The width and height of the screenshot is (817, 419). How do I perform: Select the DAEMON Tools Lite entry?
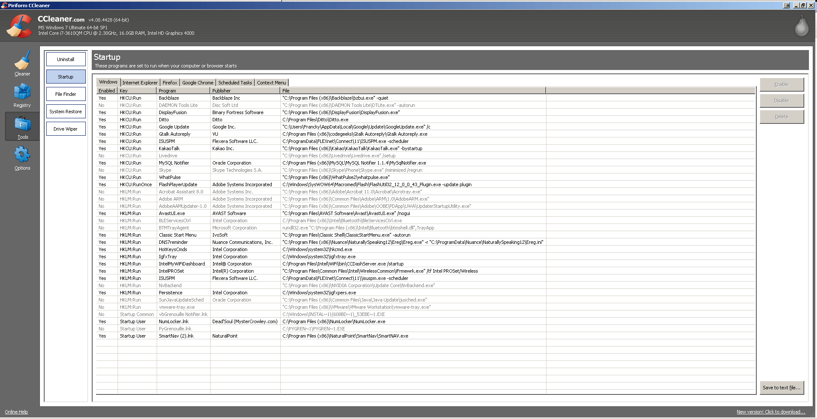click(425, 105)
